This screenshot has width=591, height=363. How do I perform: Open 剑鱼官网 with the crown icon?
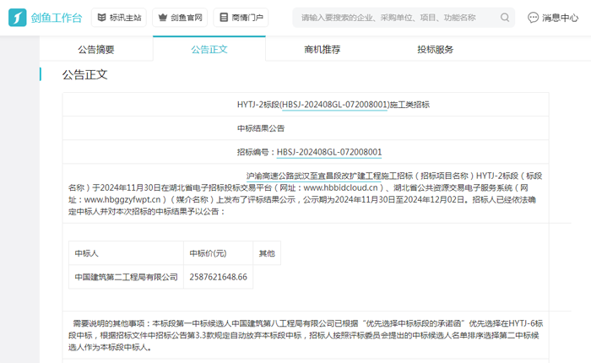point(180,18)
